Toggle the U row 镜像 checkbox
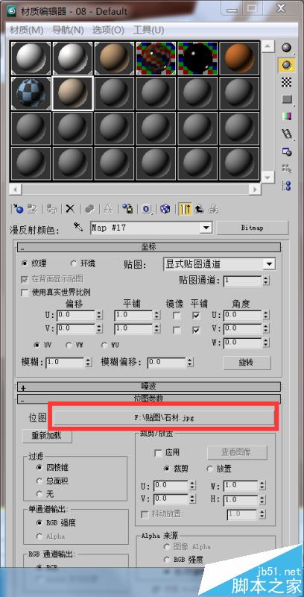304x597 pixels. tap(177, 315)
